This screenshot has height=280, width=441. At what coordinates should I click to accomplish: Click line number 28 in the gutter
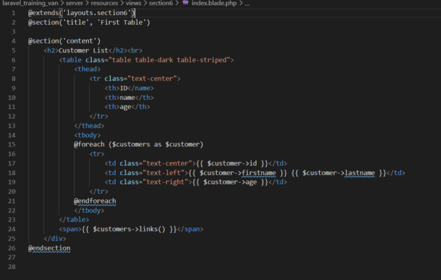click(12, 267)
